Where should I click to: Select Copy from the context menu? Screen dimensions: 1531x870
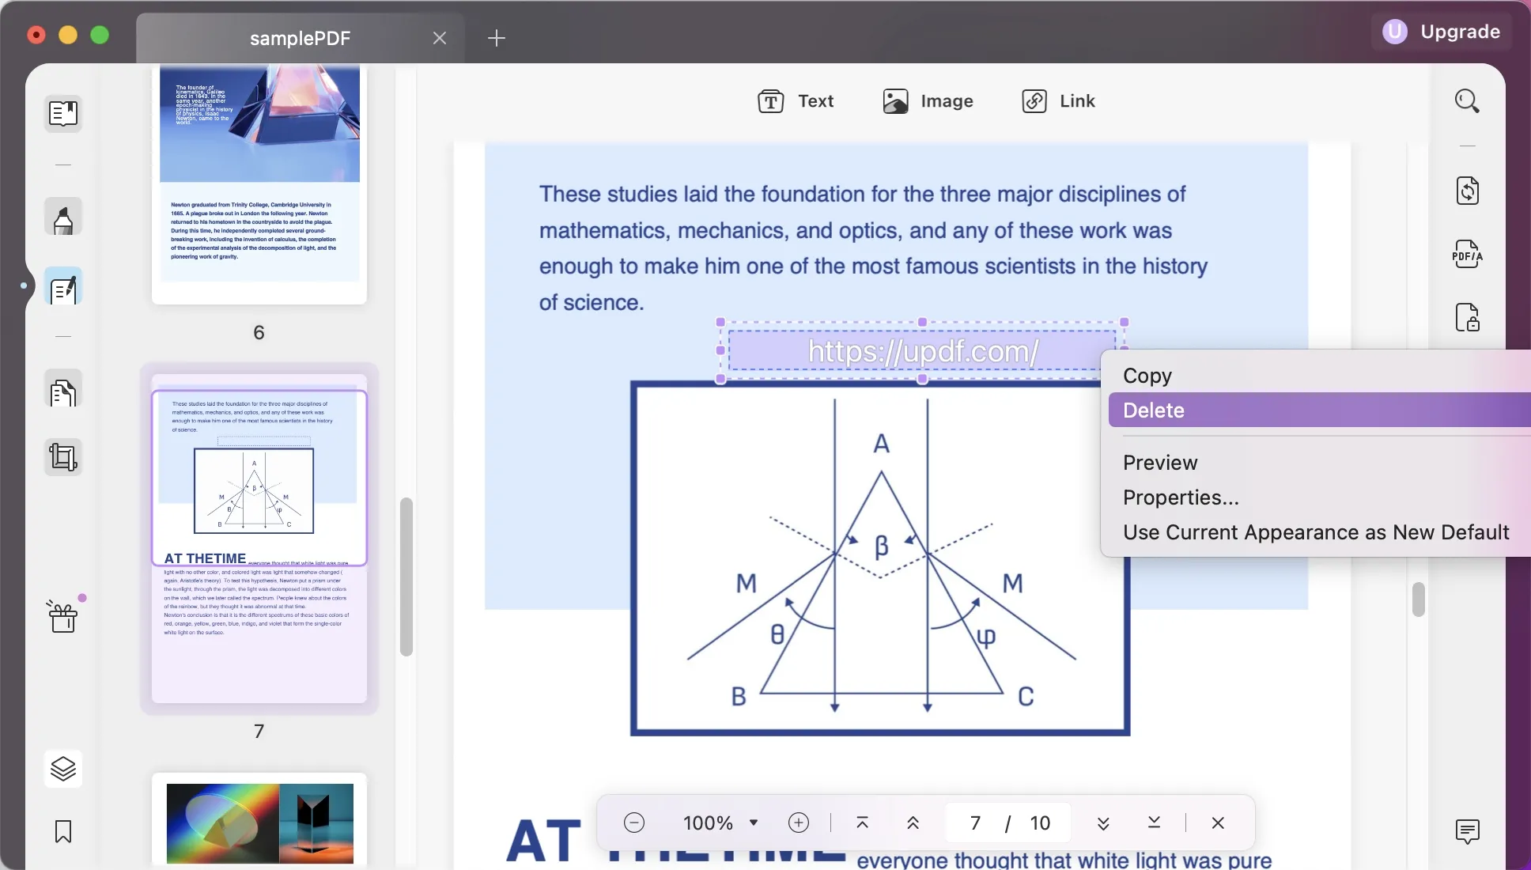coord(1147,375)
